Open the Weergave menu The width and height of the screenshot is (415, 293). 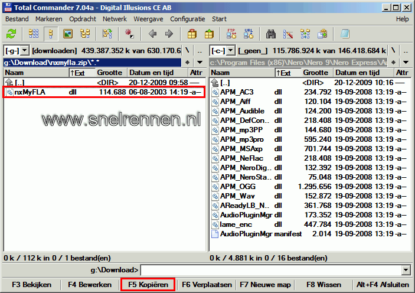click(148, 19)
